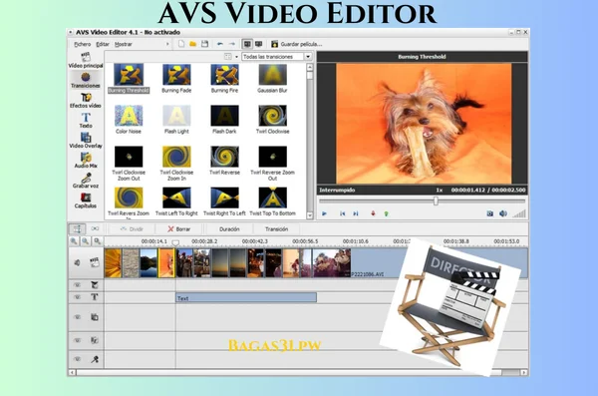This screenshot has width=598, height=396.
Task: Switch to first monitor layout view icon
Action: pos(247,44)
